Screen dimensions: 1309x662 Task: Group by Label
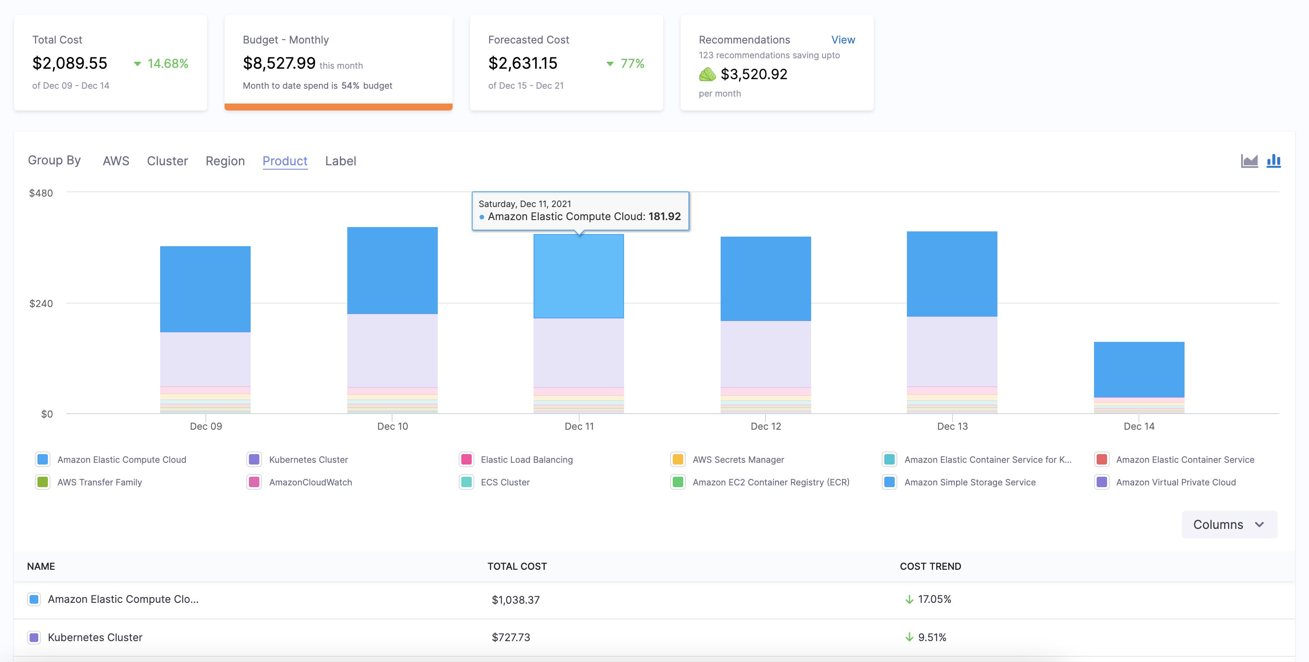[340, 161]
